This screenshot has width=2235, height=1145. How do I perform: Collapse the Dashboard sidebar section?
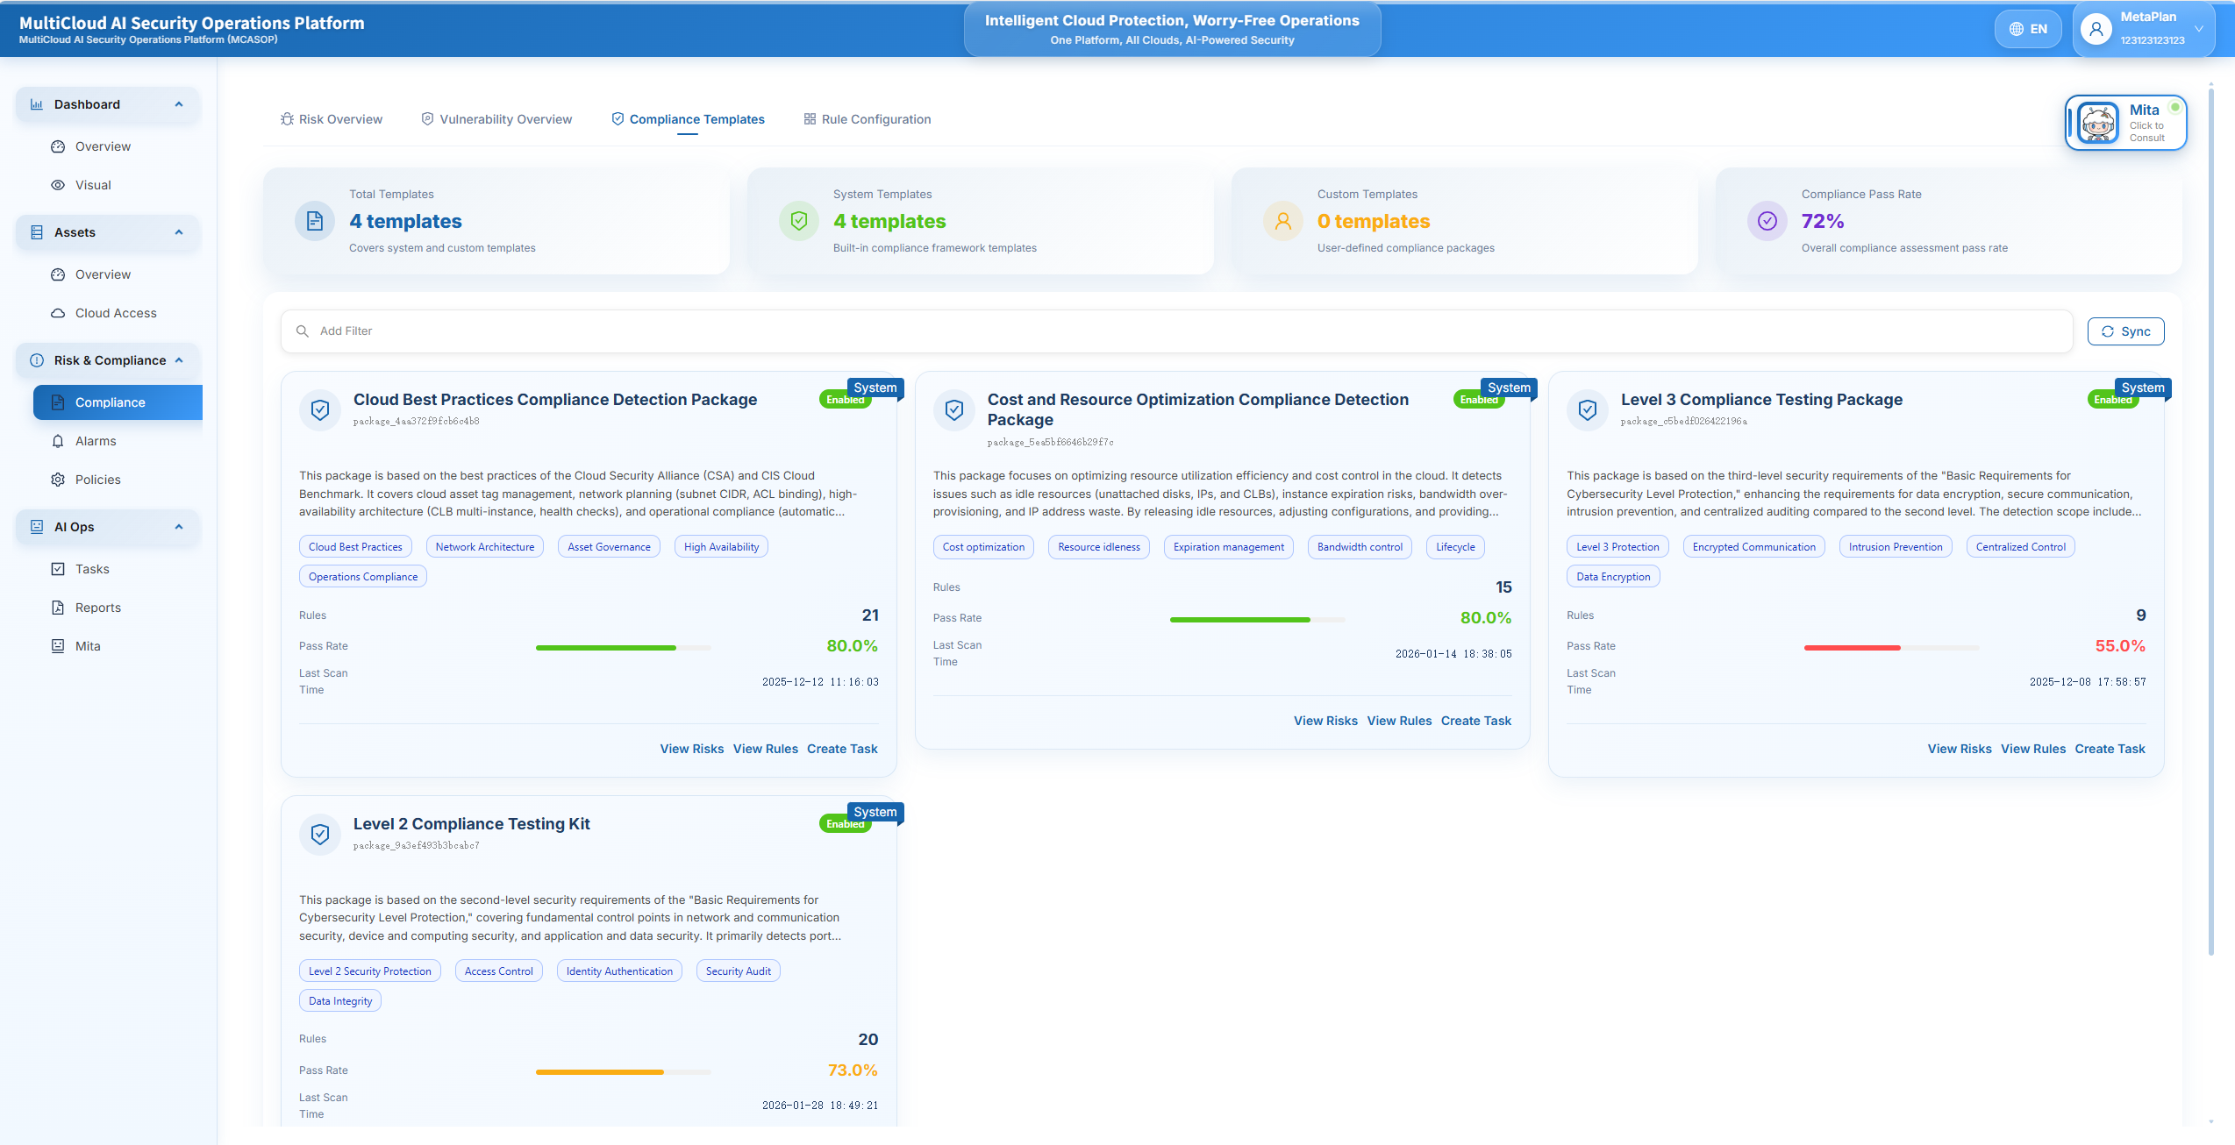click(179, 104)
